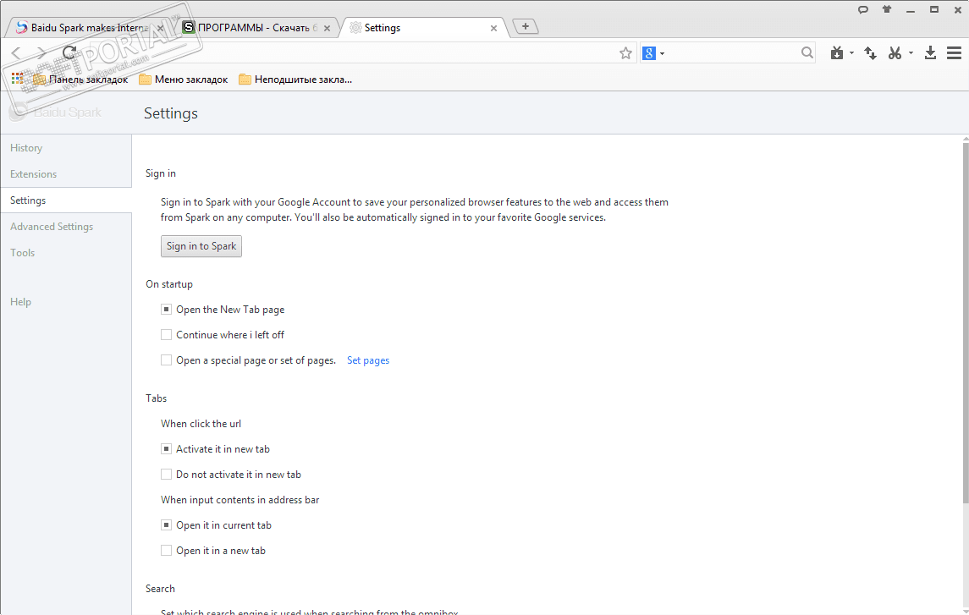Click the Sign in to Spark button
This screenshot has height=615, width=969.
[x=201, y=246]
